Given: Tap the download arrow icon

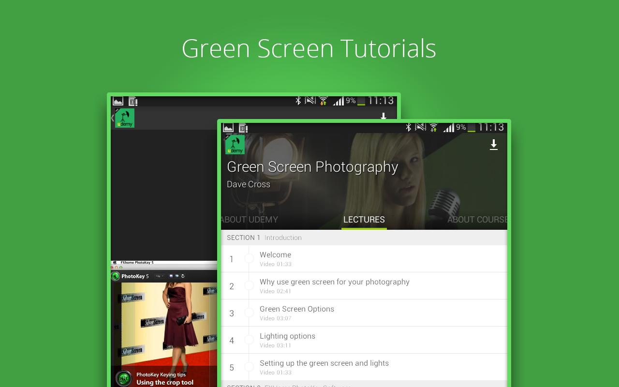Looking at the screenshot, I should tap(494, 145).
